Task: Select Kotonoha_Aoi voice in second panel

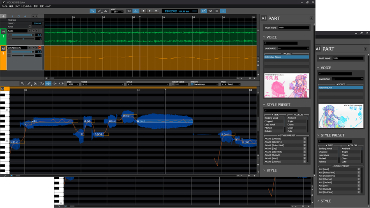Action: click(341, 87)
